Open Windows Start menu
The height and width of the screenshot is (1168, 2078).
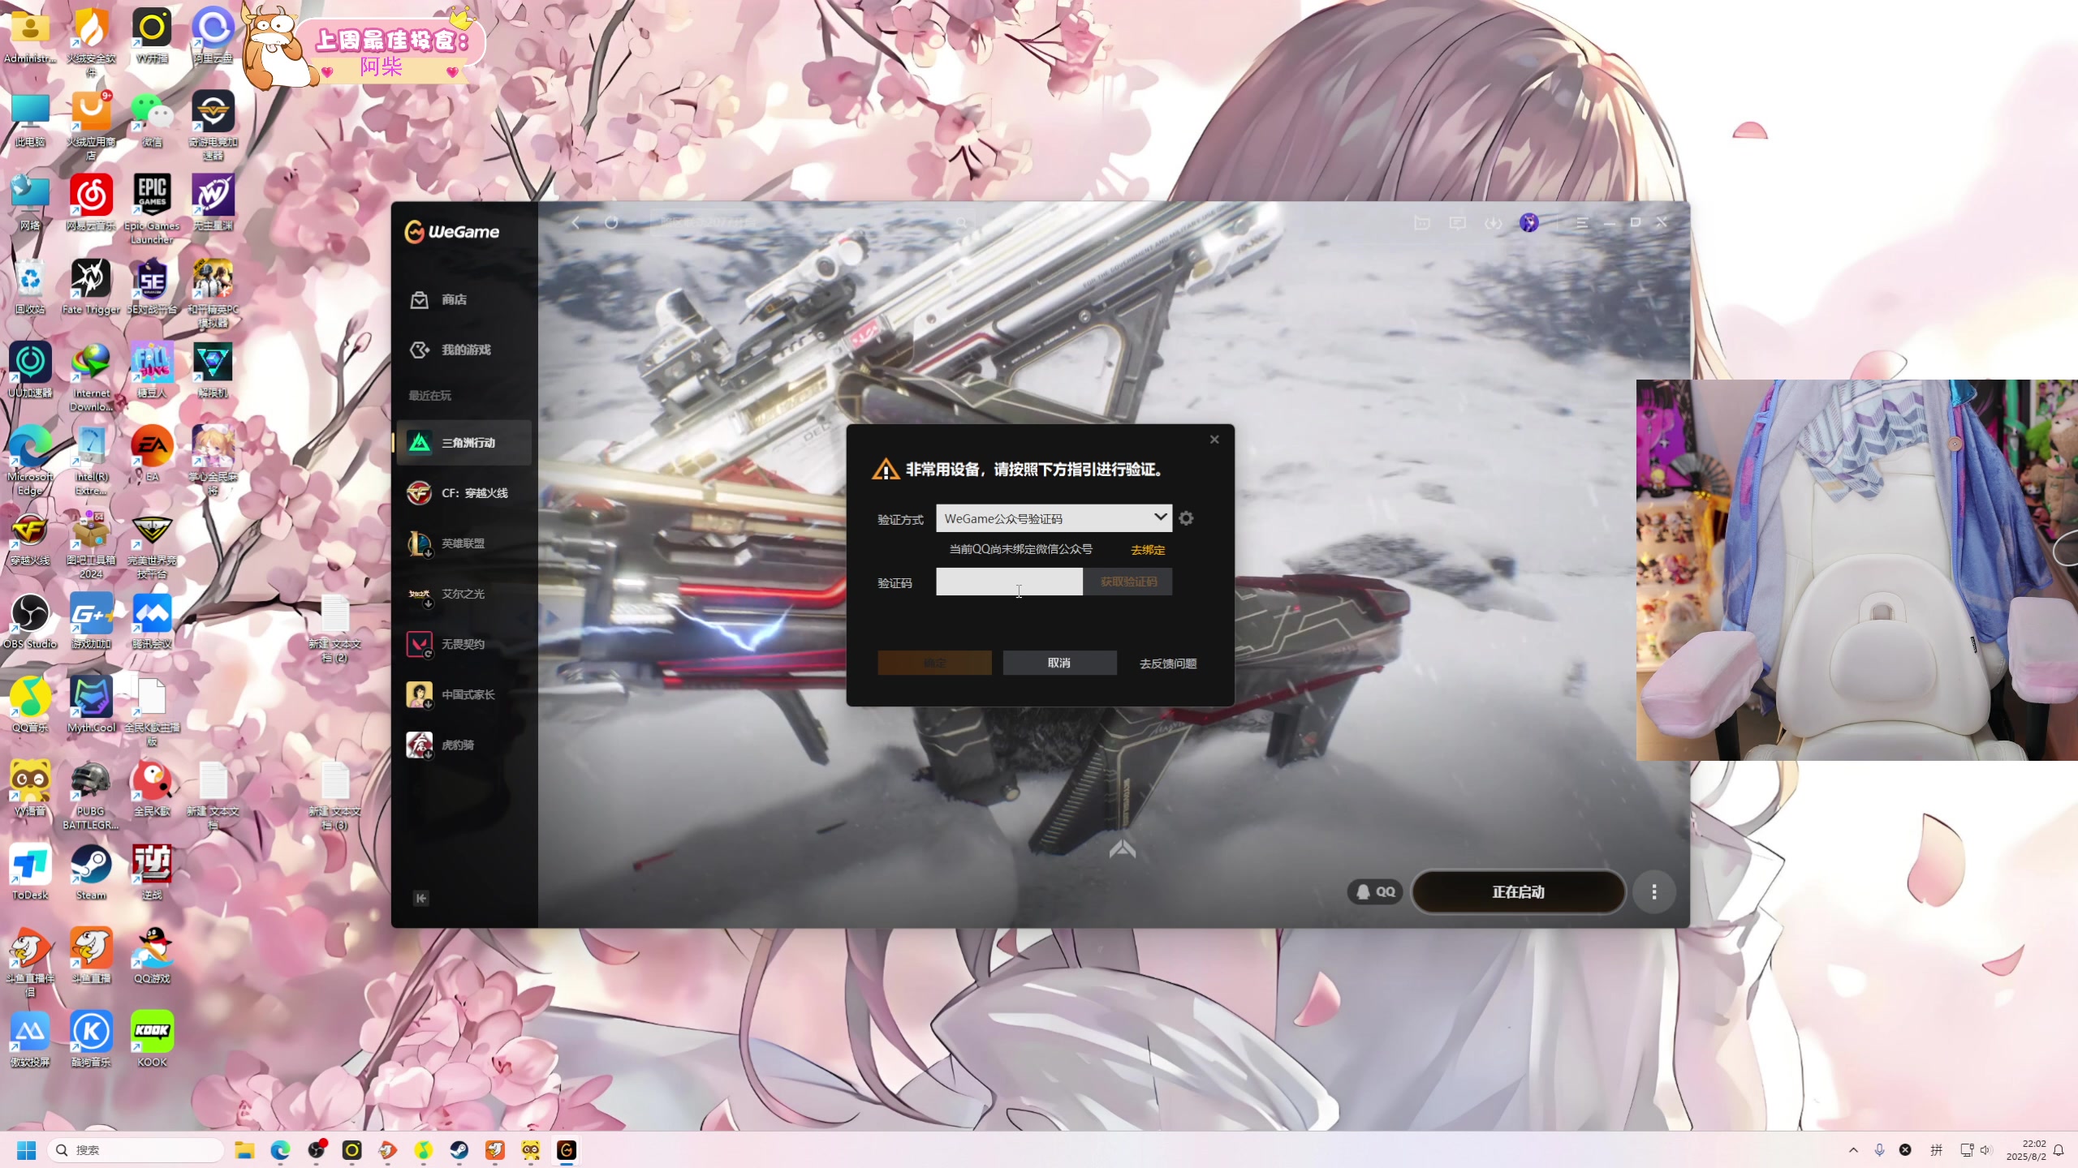[x=26, y=1150]
